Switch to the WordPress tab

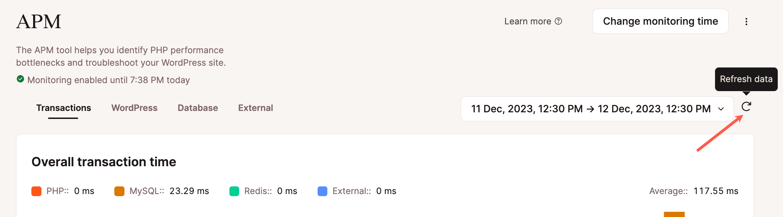click(x=134, y=108)
